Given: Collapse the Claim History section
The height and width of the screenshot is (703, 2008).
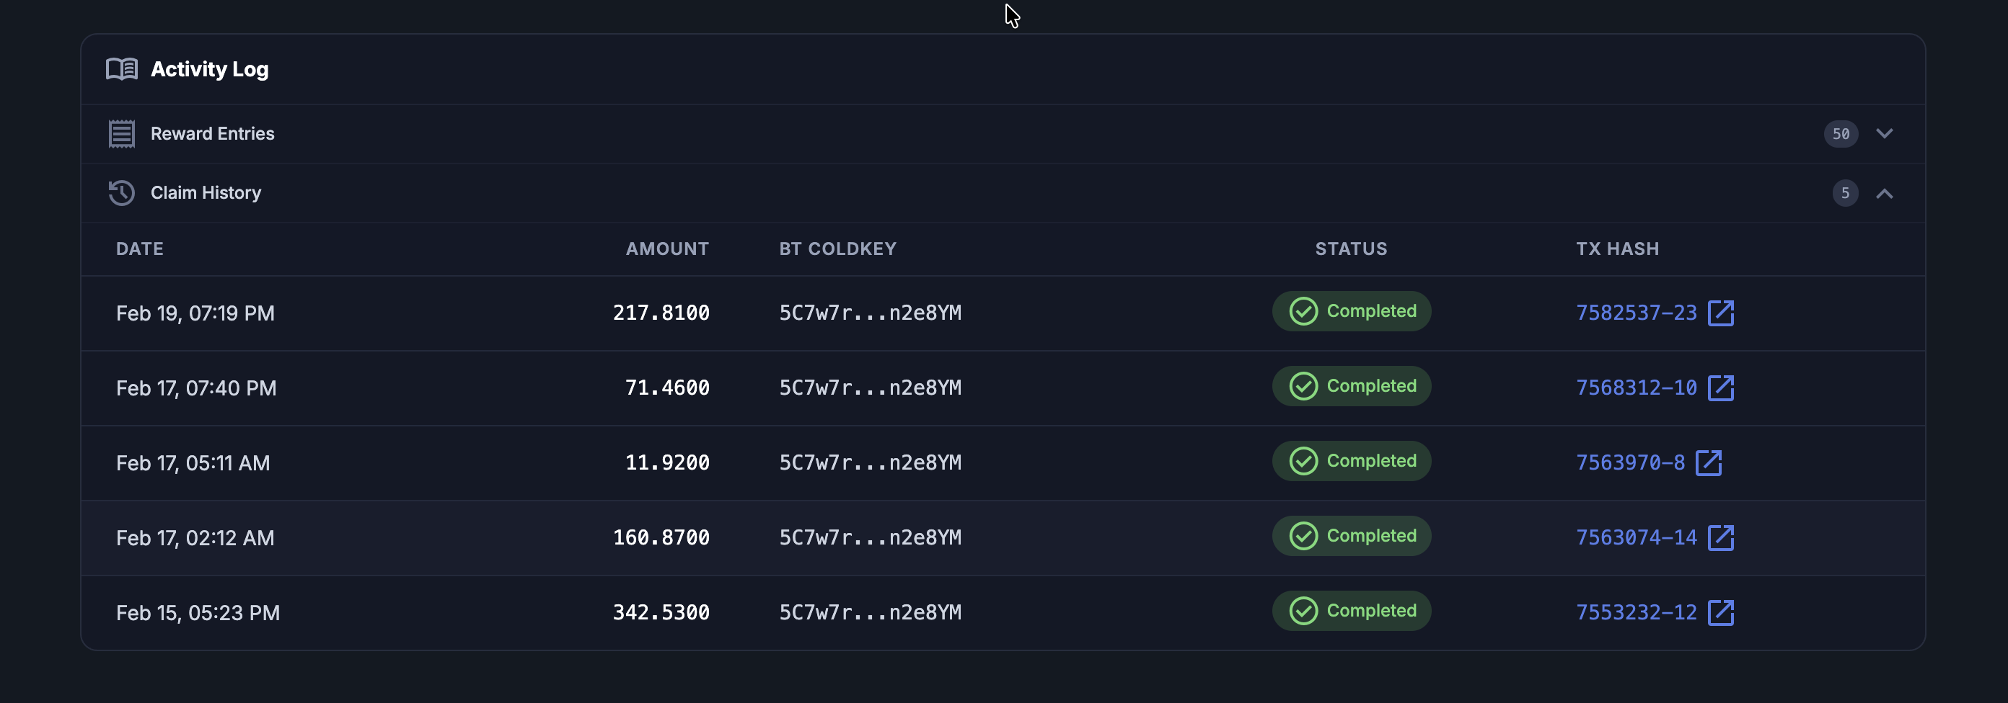Looking at the screenshot, I should pyautogui.click(x=1885, y=192).
